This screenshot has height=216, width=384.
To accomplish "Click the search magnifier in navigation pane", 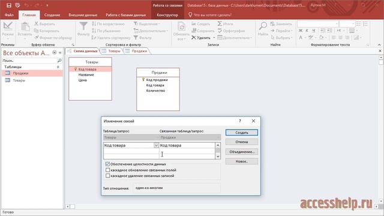I will [59, 61].
